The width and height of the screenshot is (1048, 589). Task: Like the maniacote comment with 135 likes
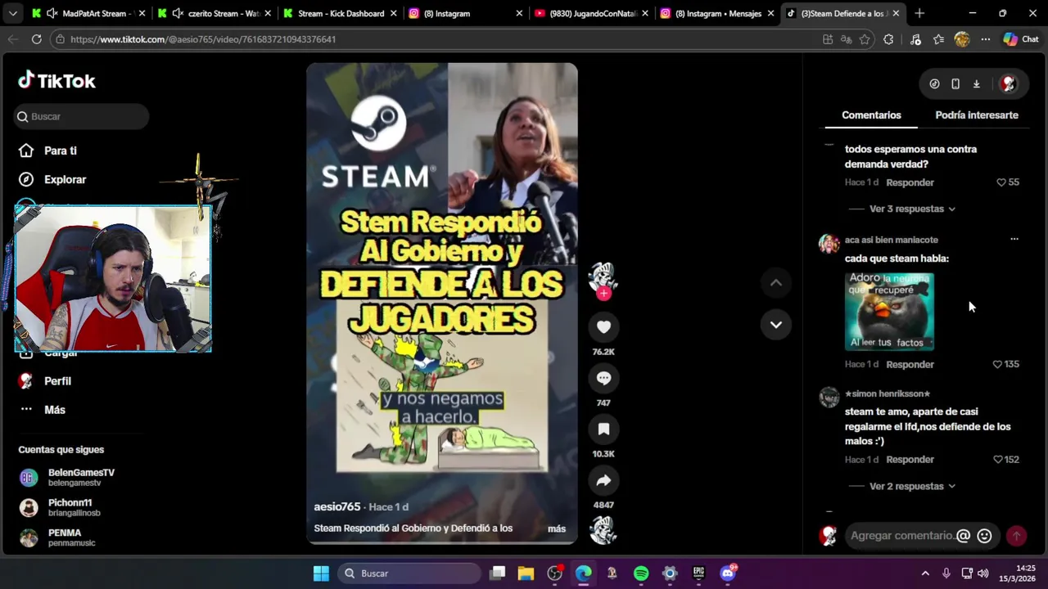pyautogui.click(x=997, y=364)
